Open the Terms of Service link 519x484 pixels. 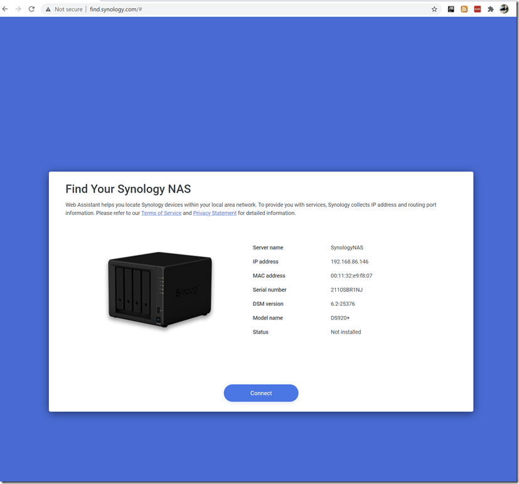click(161, 213)
